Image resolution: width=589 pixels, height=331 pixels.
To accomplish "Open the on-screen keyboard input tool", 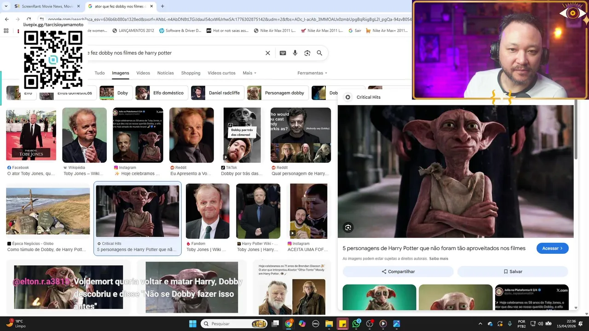I will click(283, 53).
